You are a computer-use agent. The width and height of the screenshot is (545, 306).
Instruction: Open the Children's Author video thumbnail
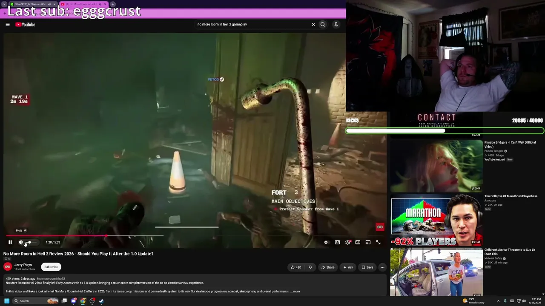436,272
